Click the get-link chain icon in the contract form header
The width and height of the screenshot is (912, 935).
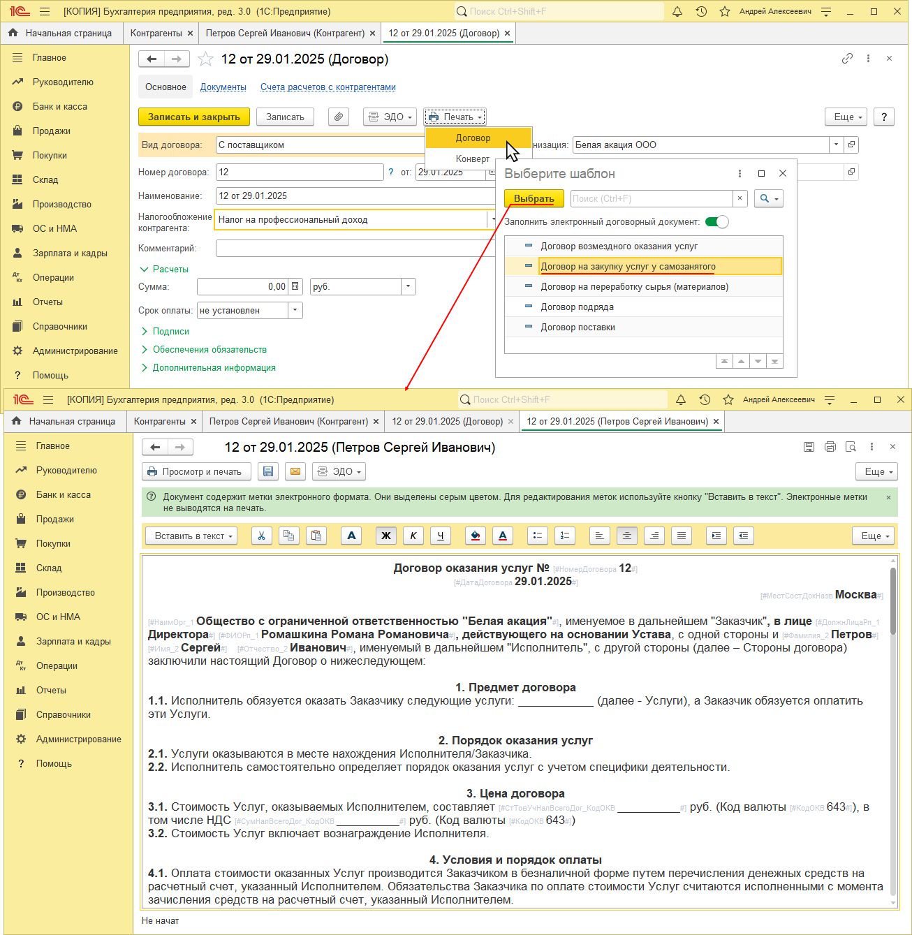[x=847, y=59]
